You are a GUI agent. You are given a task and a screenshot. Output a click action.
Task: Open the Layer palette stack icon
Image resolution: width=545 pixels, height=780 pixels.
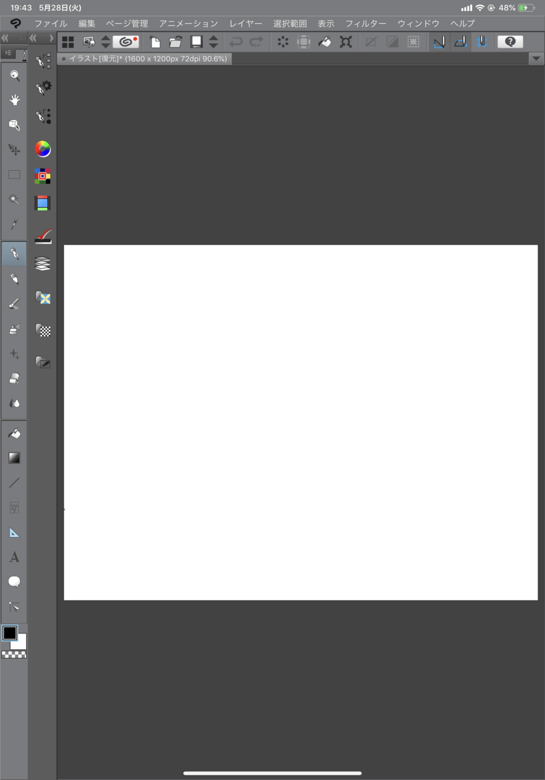point(43,263)
